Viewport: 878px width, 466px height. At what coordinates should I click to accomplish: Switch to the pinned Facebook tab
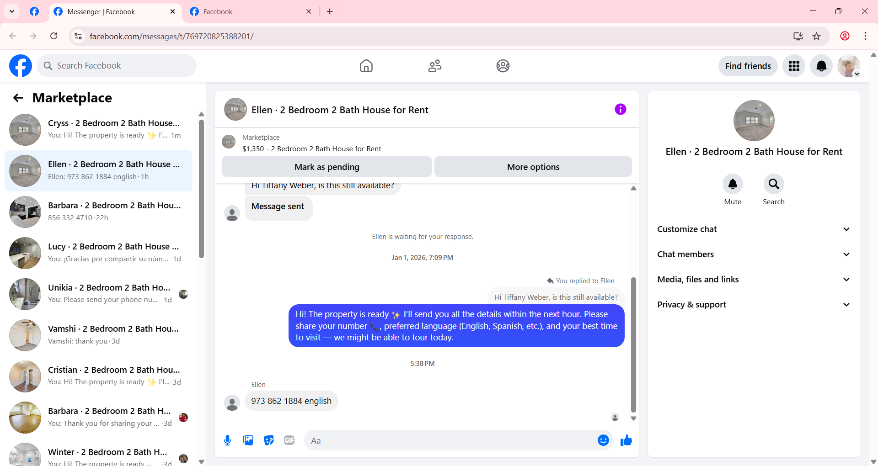pos(34,11)
